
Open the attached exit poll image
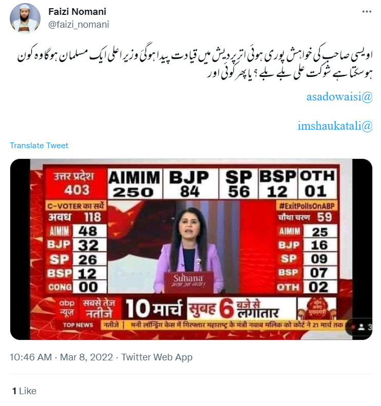[x=191, y=249]
